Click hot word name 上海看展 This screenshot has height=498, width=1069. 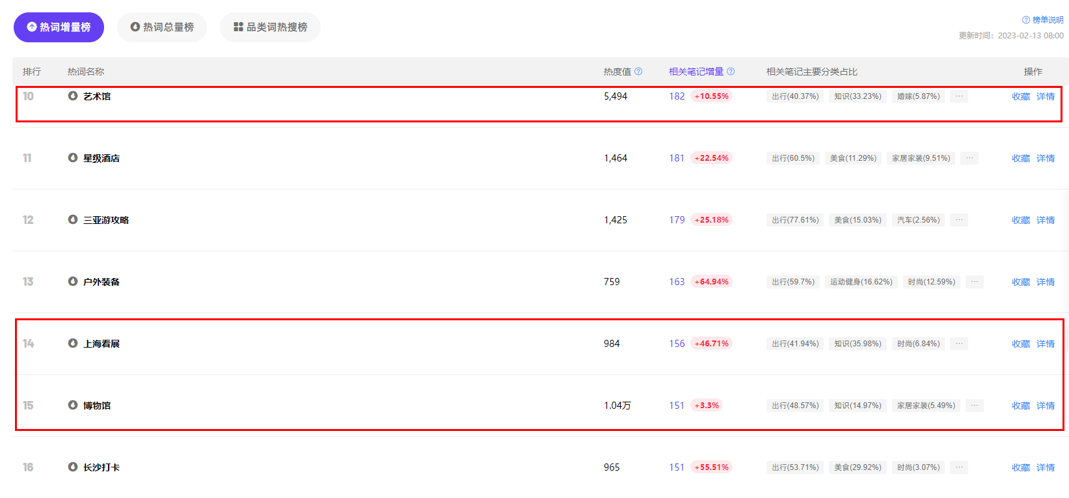point(101,344)
